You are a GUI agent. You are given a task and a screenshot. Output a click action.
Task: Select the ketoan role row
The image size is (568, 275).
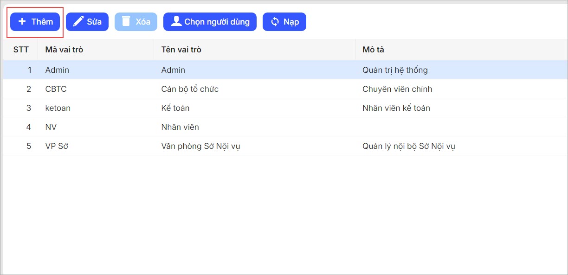click(x=58, y=108)
